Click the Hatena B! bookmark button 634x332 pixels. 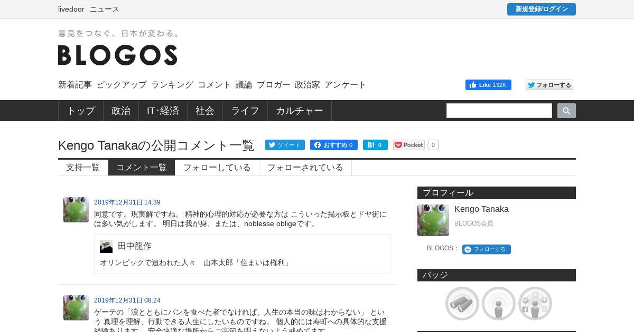(375, 145)
